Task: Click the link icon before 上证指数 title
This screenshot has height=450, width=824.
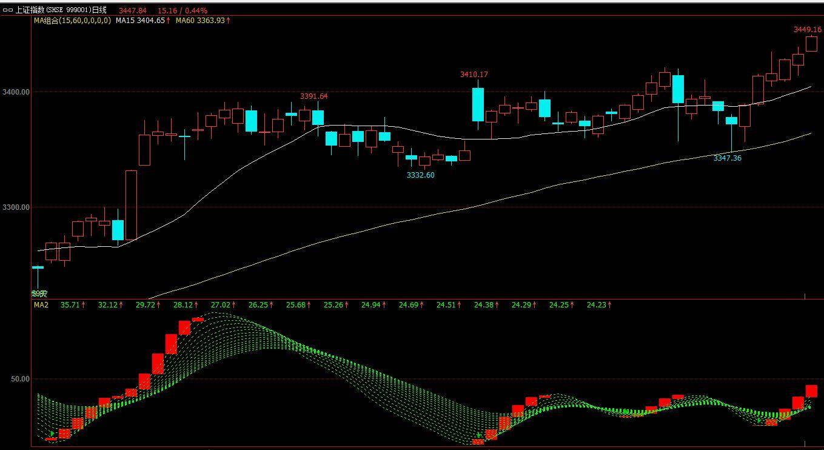Action: (x=8, y=10)
